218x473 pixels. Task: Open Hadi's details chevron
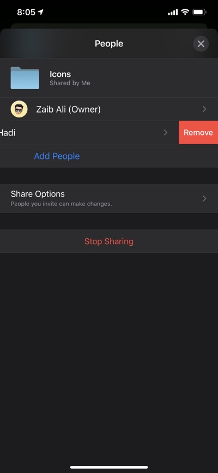pyautogui.click(x=165, y=132)
